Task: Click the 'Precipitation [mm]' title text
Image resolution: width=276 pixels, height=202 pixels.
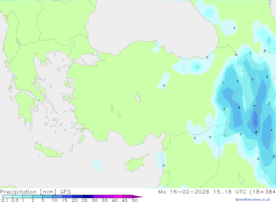Action: pyautogui.click(x=28, y=192)
